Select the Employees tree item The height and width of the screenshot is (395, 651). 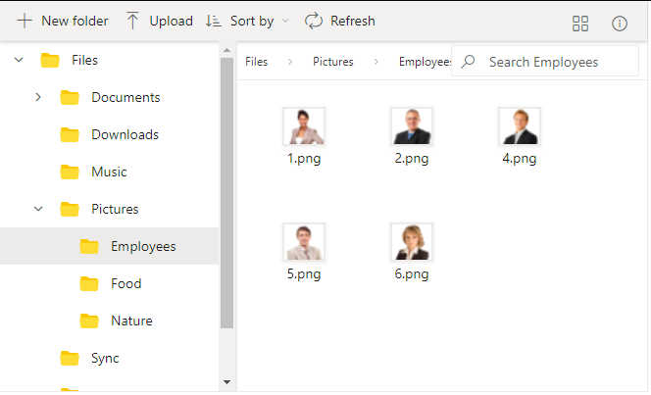coord(109,246)
